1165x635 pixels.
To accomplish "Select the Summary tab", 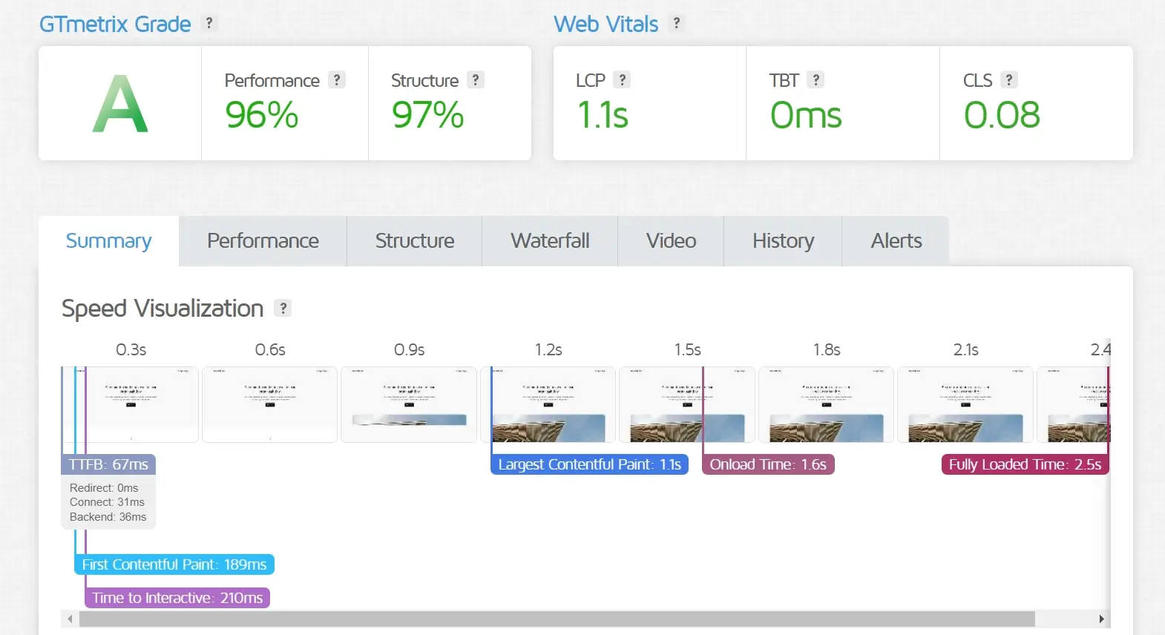I will coord(108,241).
